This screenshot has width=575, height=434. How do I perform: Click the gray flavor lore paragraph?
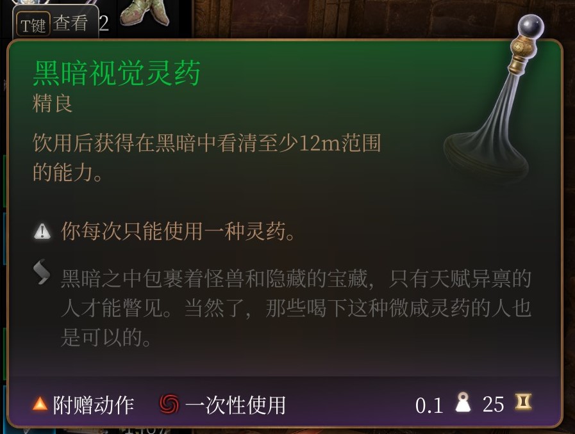click(296, 308)
